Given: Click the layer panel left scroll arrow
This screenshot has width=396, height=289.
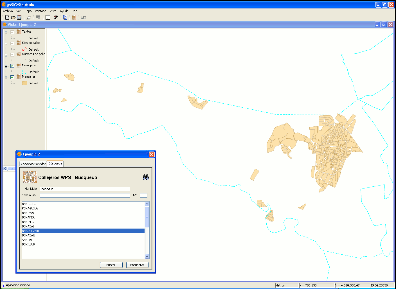Looking at the screenshot, I should coord(5,168).
